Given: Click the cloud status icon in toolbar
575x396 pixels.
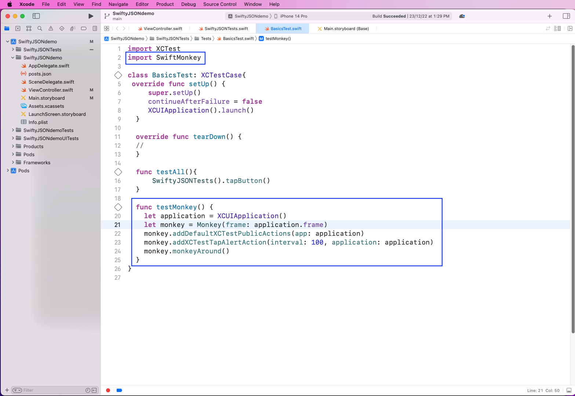Looking at the screenshot, I should (x=462, y=16).
